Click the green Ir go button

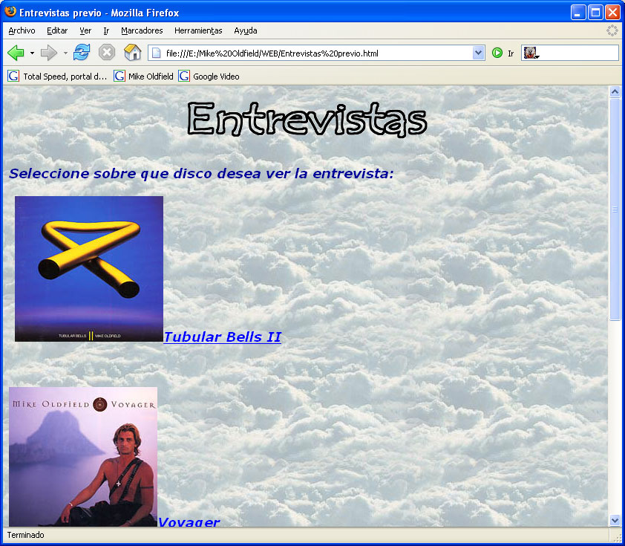[497, 53]
